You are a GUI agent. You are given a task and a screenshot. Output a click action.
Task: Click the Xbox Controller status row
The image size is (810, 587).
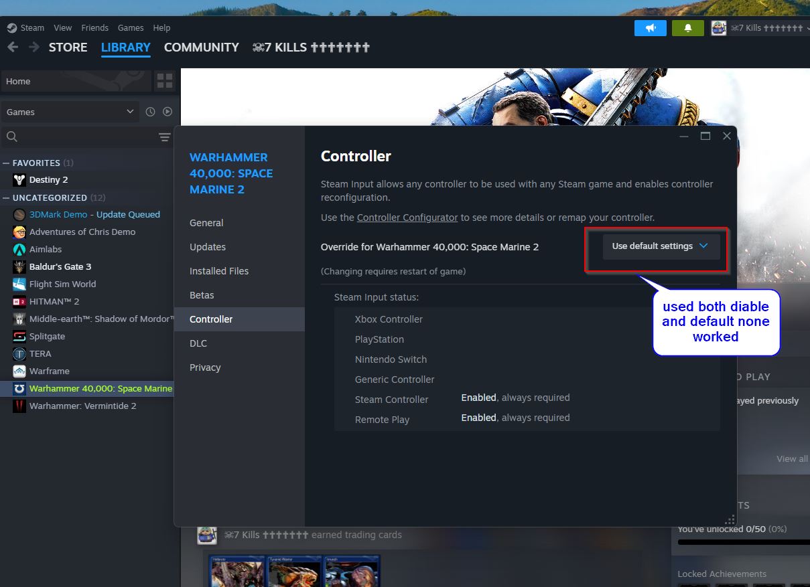click(x=527, y=319)
